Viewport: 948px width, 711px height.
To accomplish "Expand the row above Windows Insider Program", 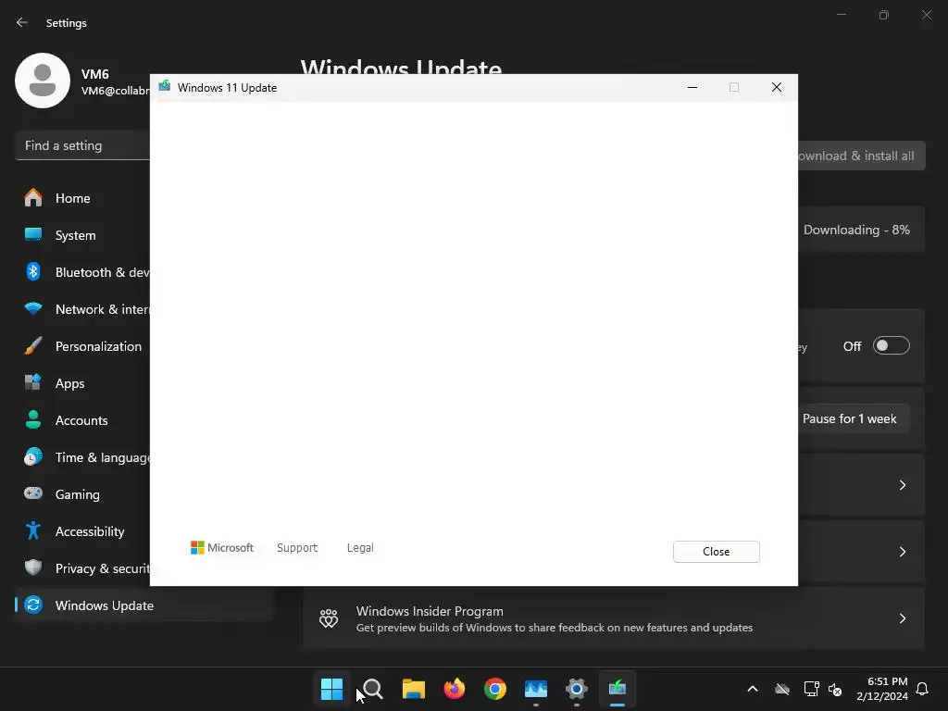I will coord(902,552).
